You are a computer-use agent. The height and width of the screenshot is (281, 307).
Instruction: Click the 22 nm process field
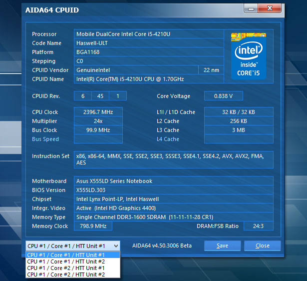pos(211,70)
